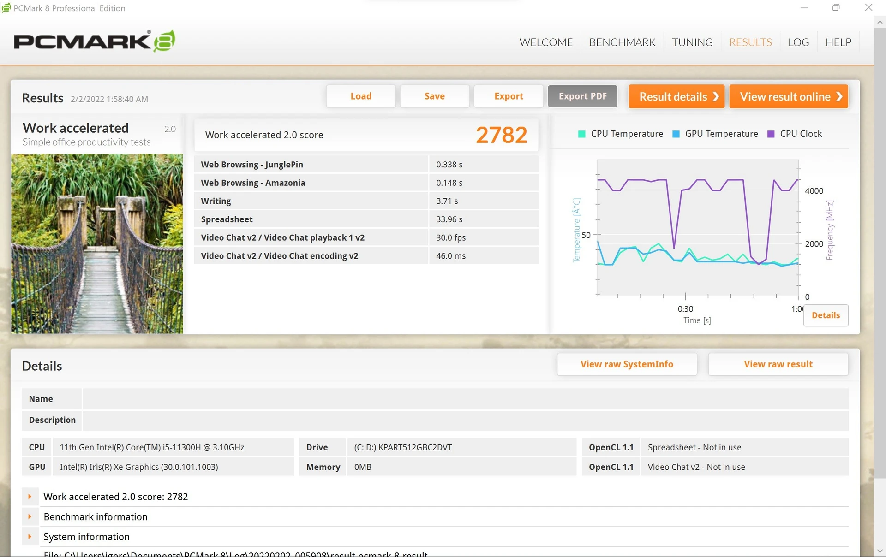Click the scrollbar down arrow
The width and height of the screenshot is (886, 557).
tap(880, 551)
